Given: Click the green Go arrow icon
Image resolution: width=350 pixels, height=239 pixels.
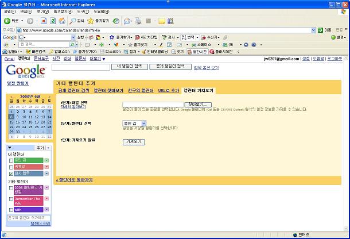Looking at the screenshot, I should [321, 30].
